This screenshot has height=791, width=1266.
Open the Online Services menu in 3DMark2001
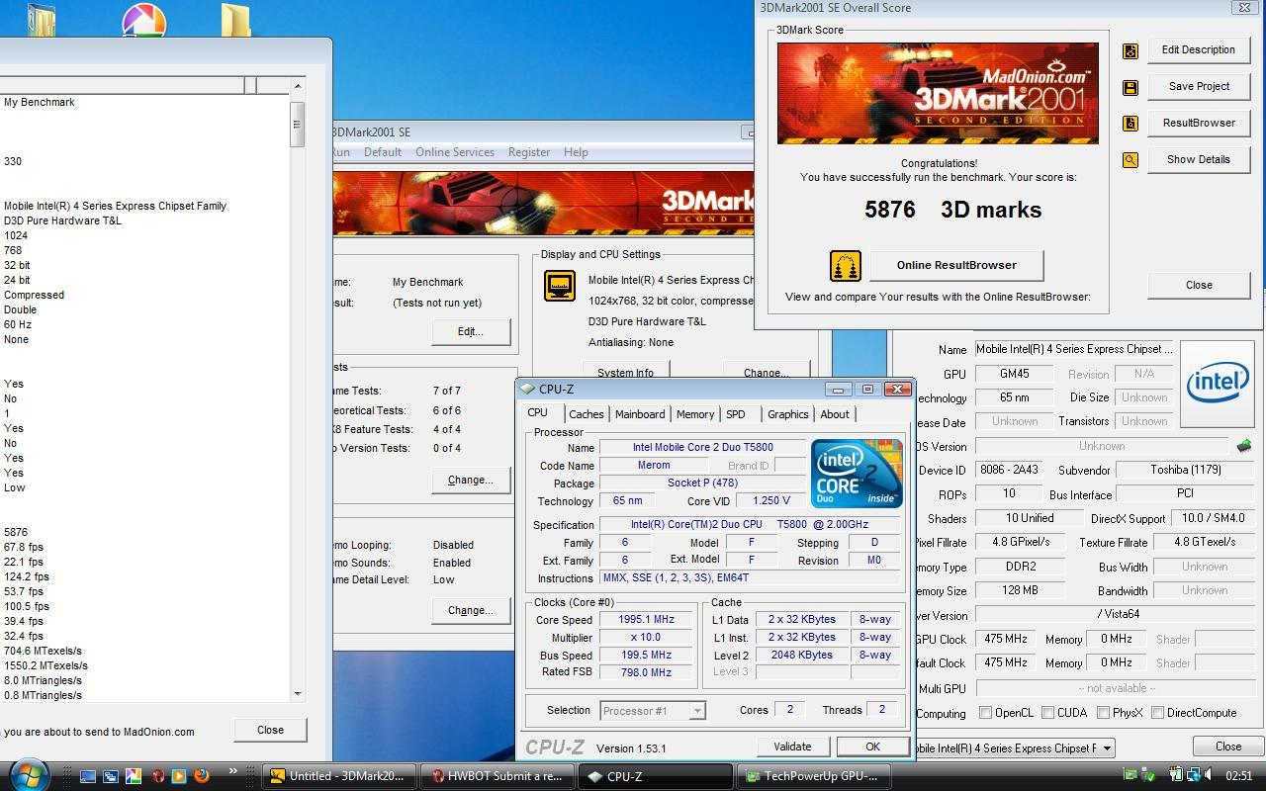click(x=455, y=152)
